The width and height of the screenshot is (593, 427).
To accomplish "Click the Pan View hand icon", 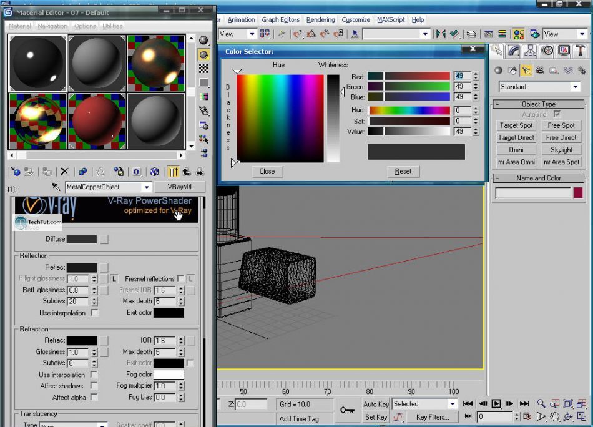I will pyautogui.click(x=555, y=417).
